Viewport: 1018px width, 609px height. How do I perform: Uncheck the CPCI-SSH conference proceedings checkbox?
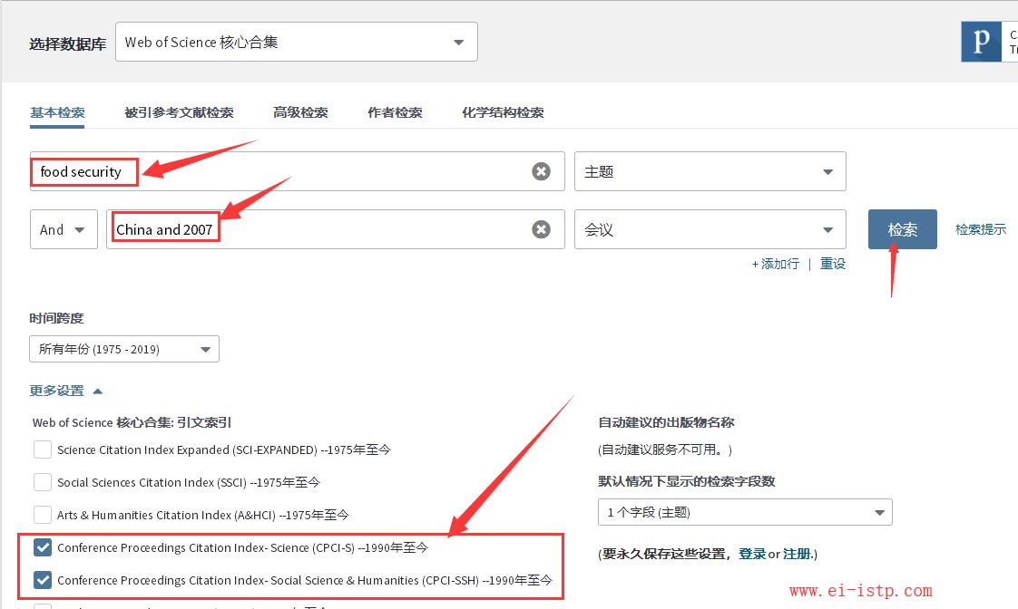coord(43,580)
